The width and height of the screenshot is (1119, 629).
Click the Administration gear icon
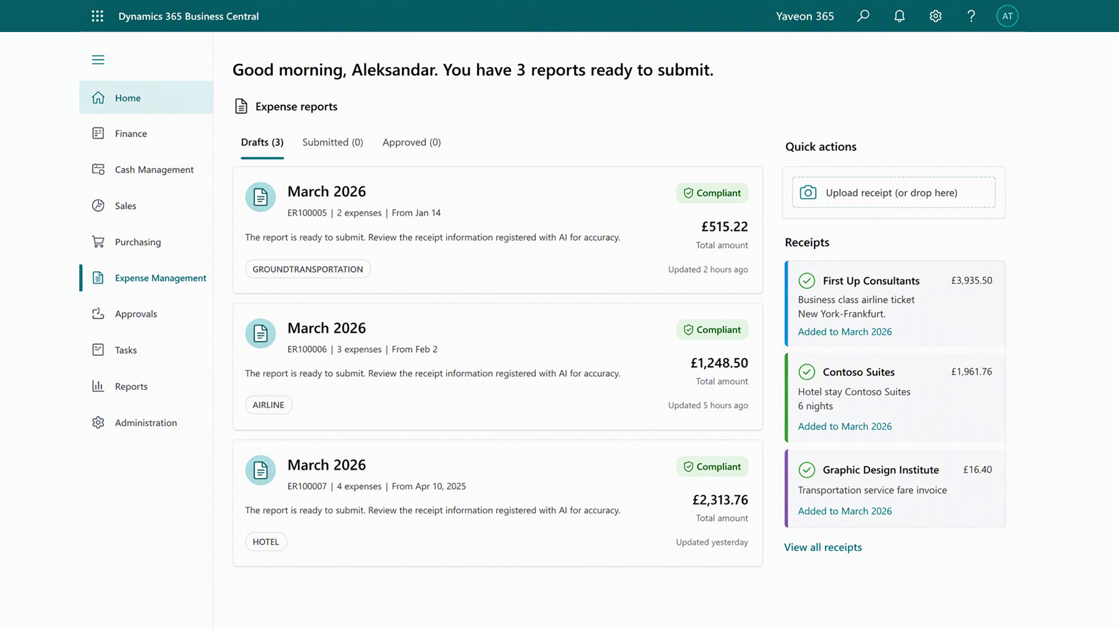[x=98, y=422]
